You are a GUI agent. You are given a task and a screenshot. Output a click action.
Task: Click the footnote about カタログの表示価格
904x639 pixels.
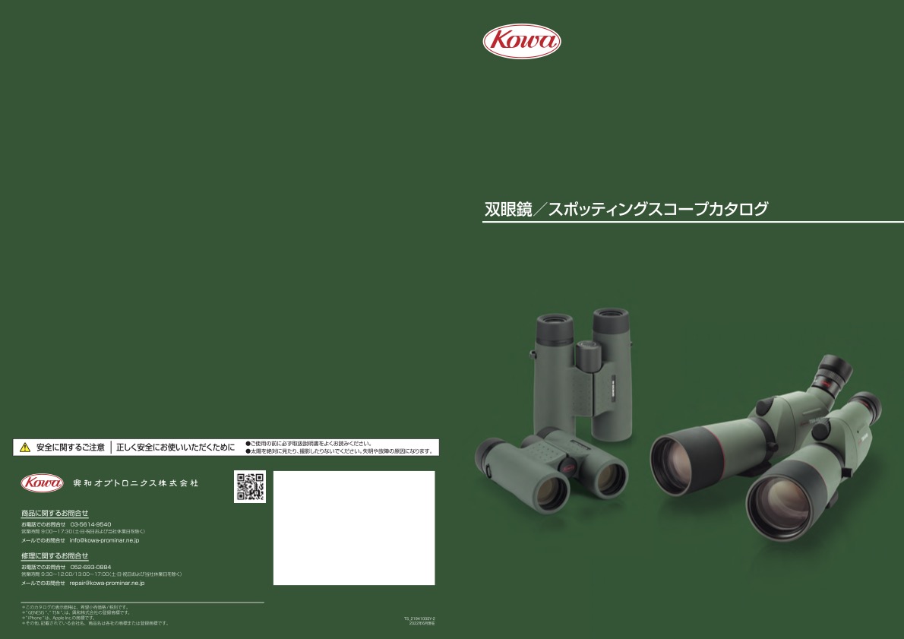click(x=75, y=607)
